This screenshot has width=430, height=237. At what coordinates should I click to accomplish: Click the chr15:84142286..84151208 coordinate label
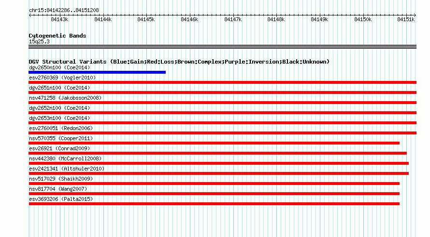click(x=64, y=11)
